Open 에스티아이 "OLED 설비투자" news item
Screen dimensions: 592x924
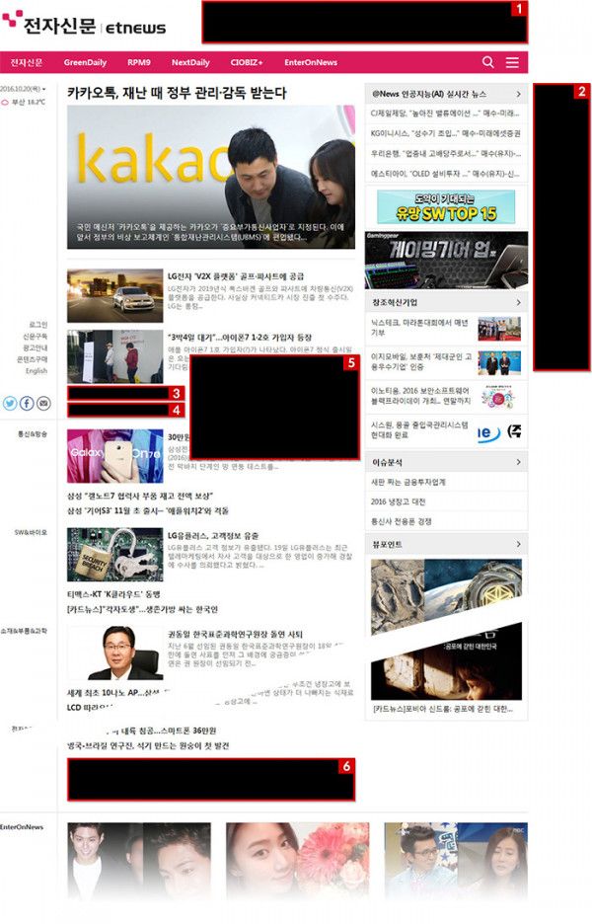[x=445, y=174]
